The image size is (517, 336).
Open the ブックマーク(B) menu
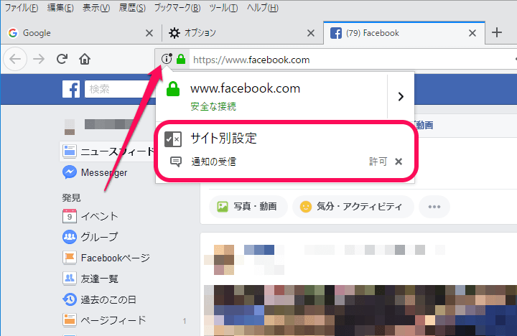tap(177, 8)
